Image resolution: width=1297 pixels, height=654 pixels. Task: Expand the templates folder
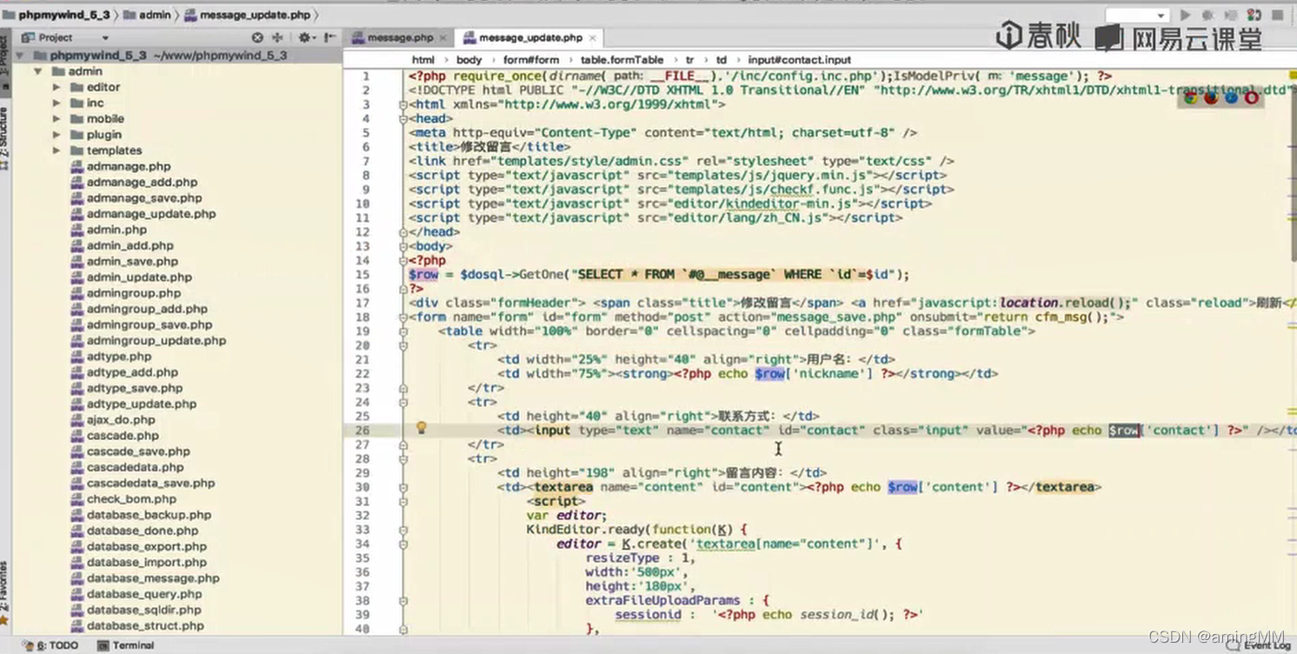(57, 150)
